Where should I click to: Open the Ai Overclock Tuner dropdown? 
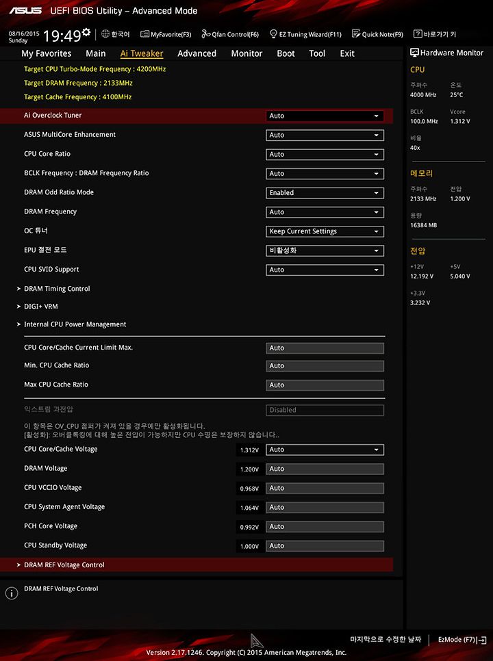click(x=325, y=116)
